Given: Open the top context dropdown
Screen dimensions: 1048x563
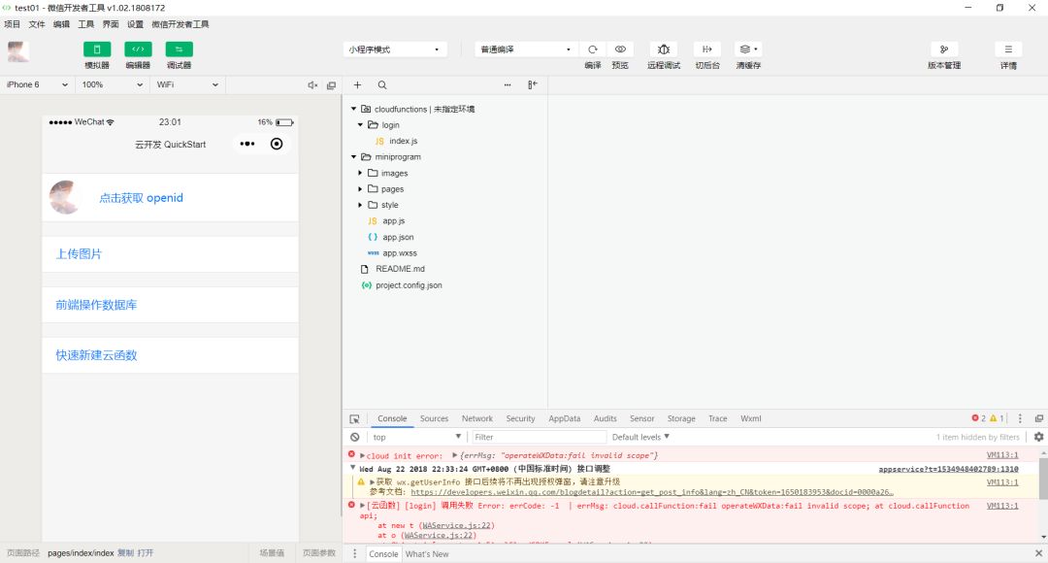Looking at the screenshot, I should coord(417,437).
